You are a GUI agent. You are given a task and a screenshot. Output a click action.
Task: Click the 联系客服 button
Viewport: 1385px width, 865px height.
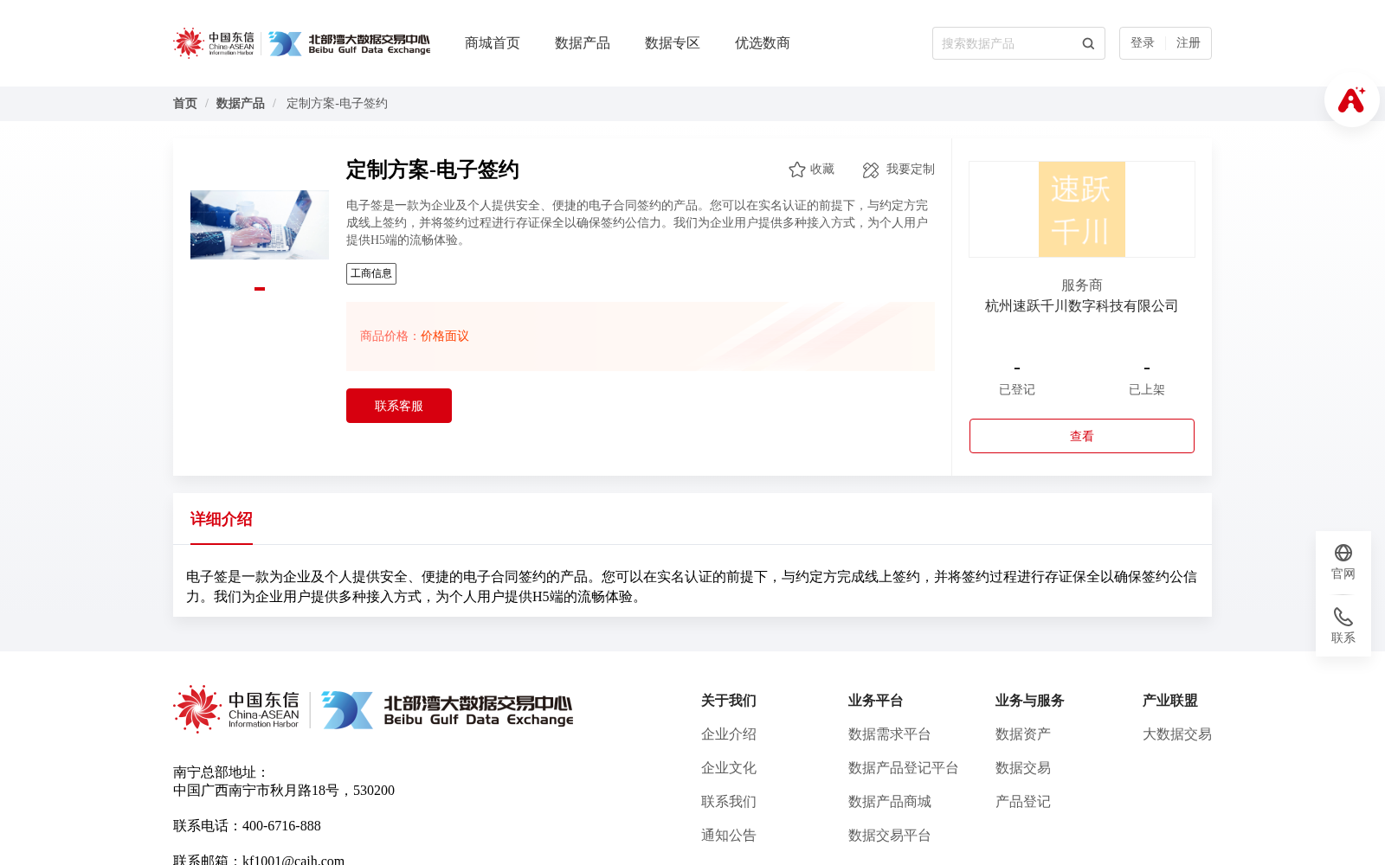point(399,406)
